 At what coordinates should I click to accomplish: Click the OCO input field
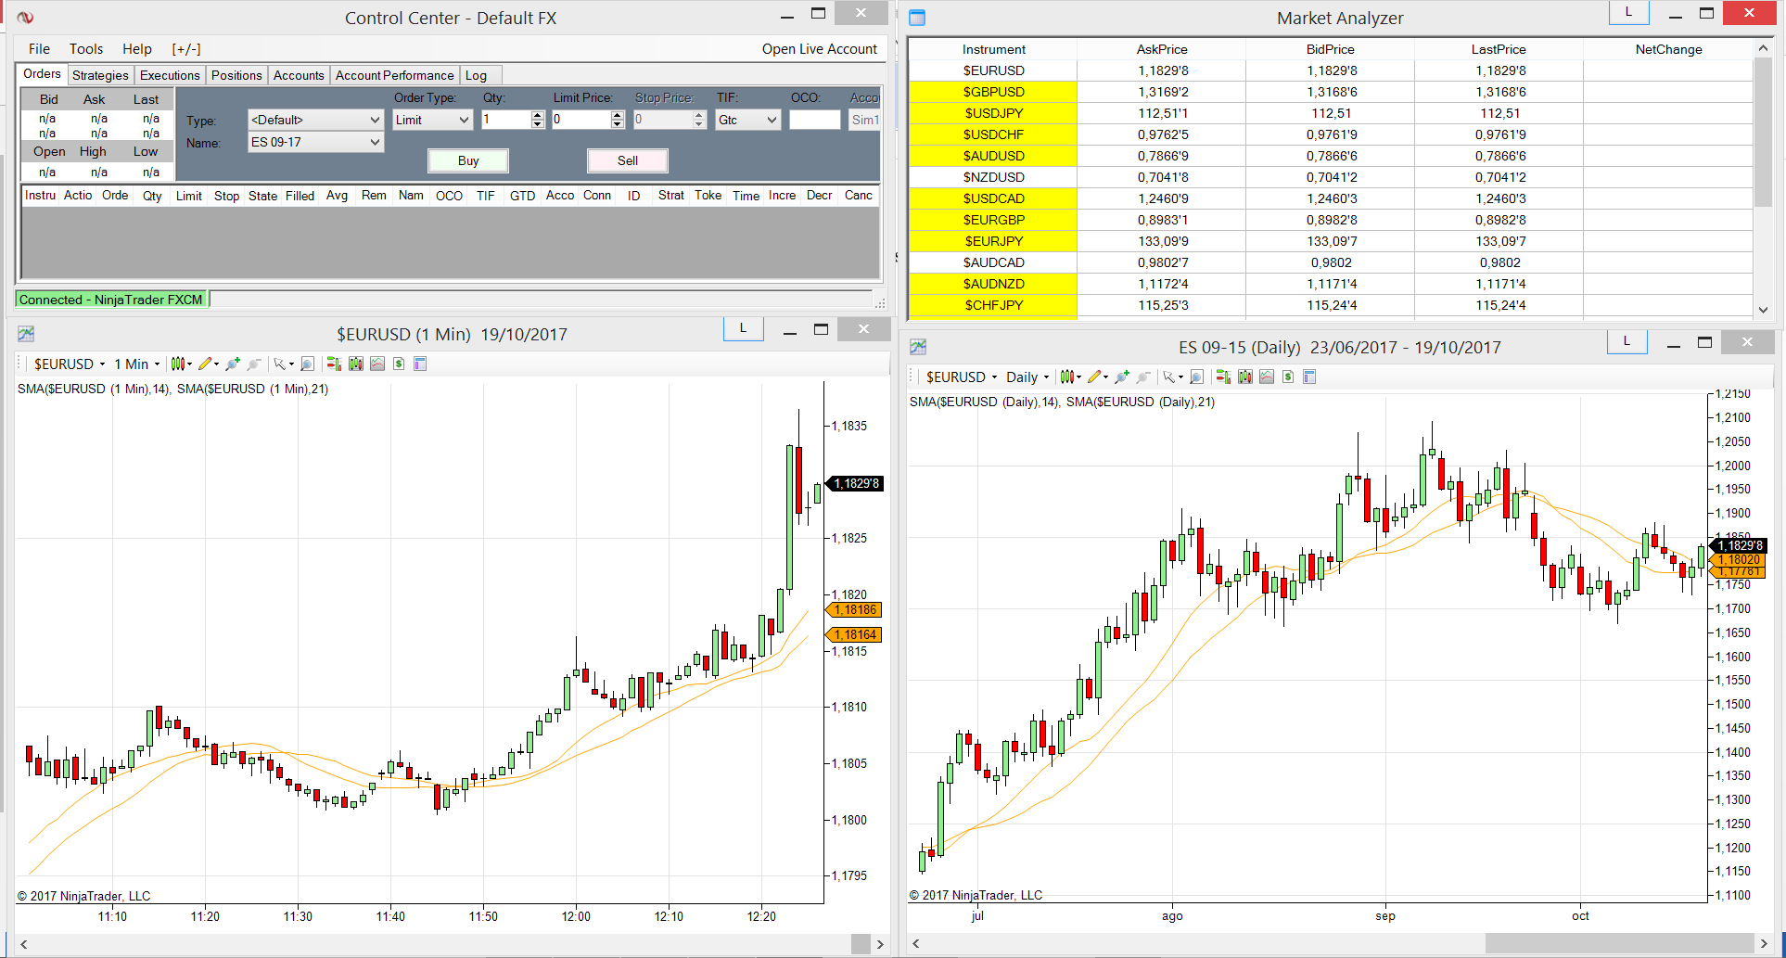814,120
